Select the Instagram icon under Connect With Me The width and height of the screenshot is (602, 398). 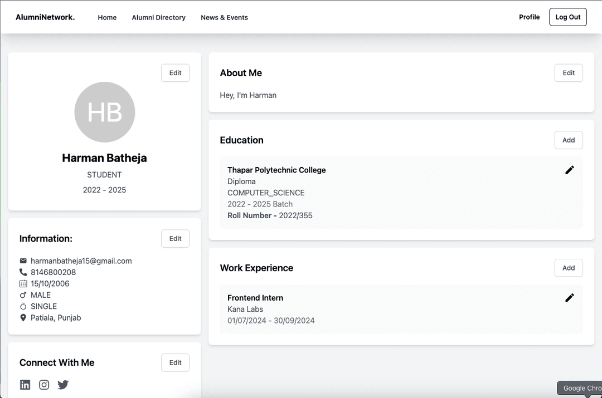(44, 385)
